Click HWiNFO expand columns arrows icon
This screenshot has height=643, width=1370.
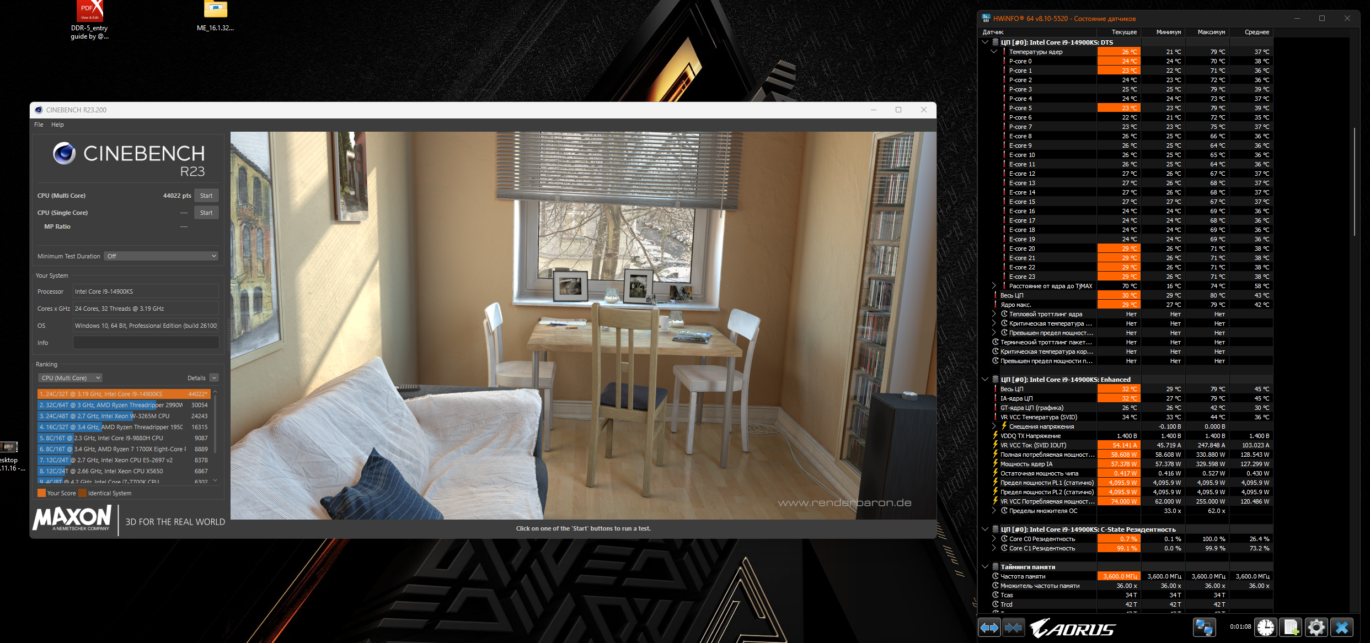(989, 628)
